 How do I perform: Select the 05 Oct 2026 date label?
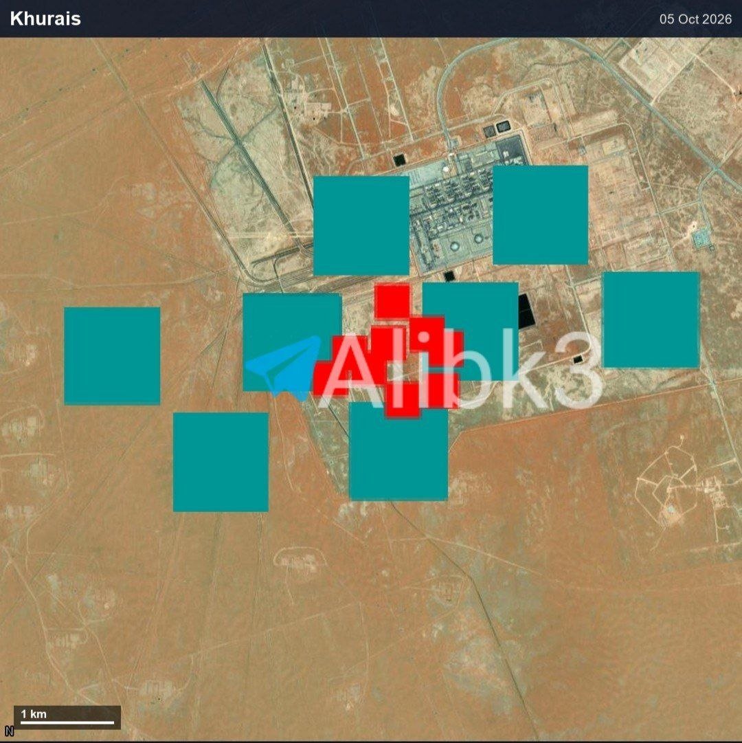tap(695, 19)
